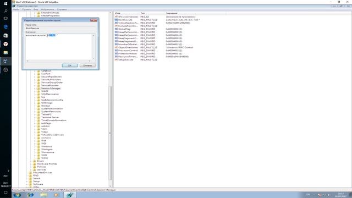Open the third registry menu (View)
352x198 pixels.
click(36, 9)
